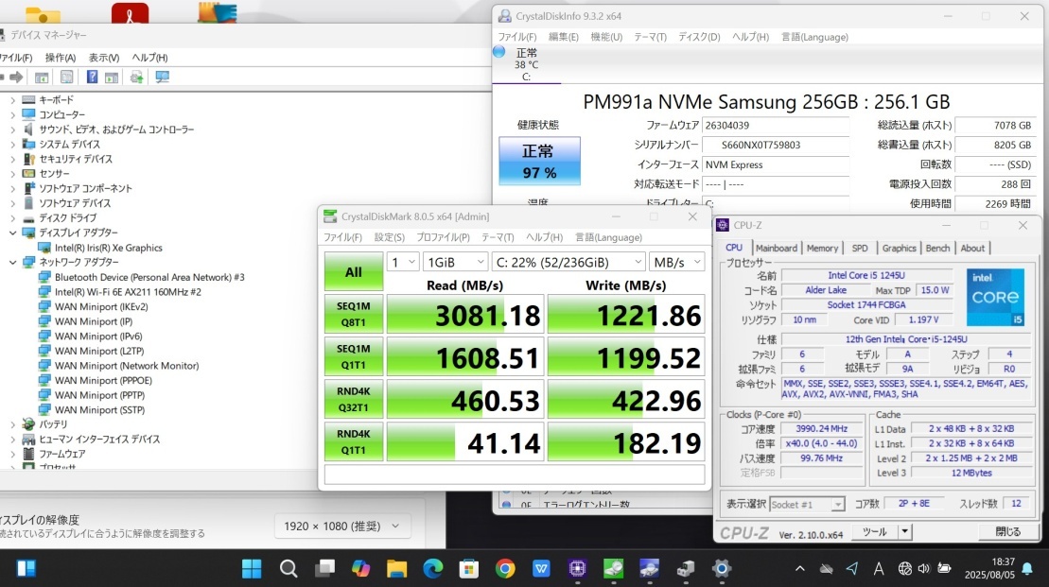This screenshot has width=1049, height=587.
Task: Click the serial number S660NX0T759803
Action: 761,145
